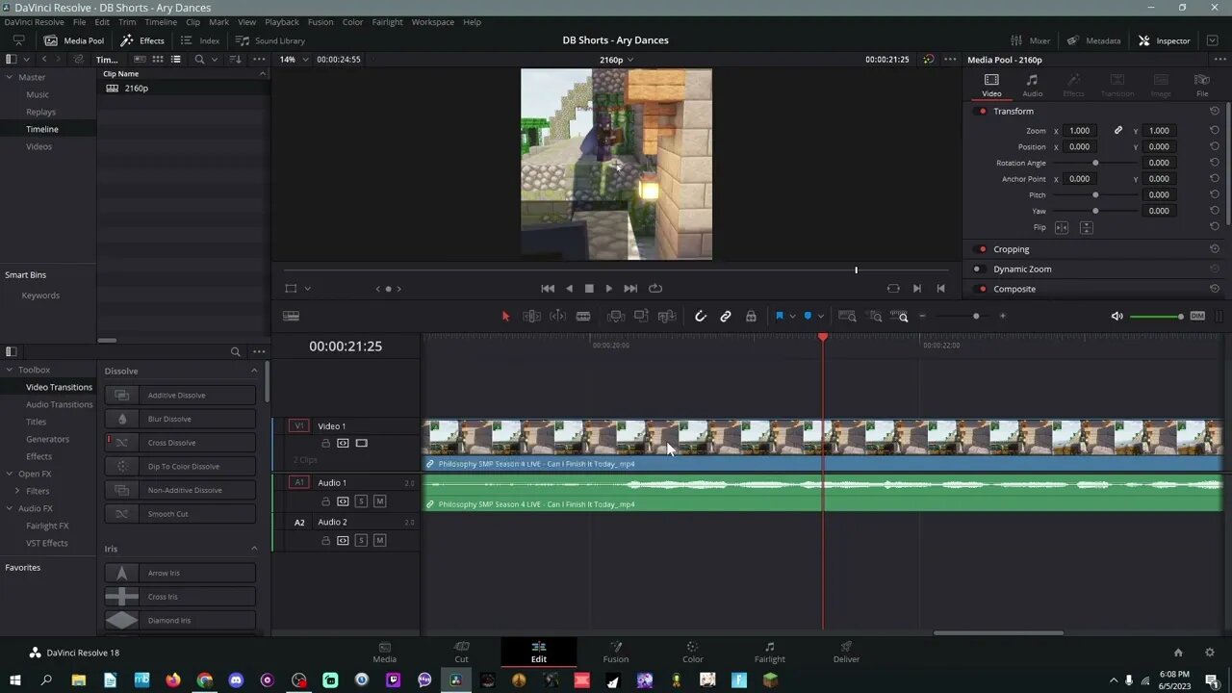Image resolution: width=1232 pixels, height=693 pixels.
Task: Expand the Cropping section in the Inspector
Action: pos(1011,249)
